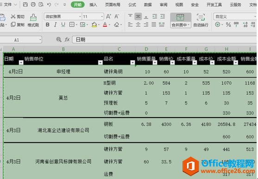Click the Clear eraser icon
Image resolution: width=258 pixels, height=179 pixels.
coord(117,25)
